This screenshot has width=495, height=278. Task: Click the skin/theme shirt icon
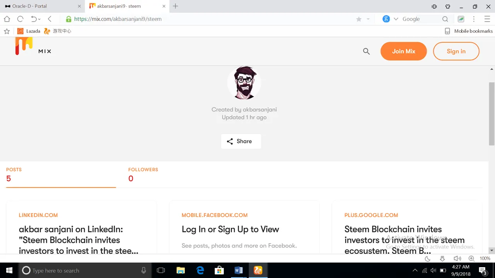click(448, 7)
